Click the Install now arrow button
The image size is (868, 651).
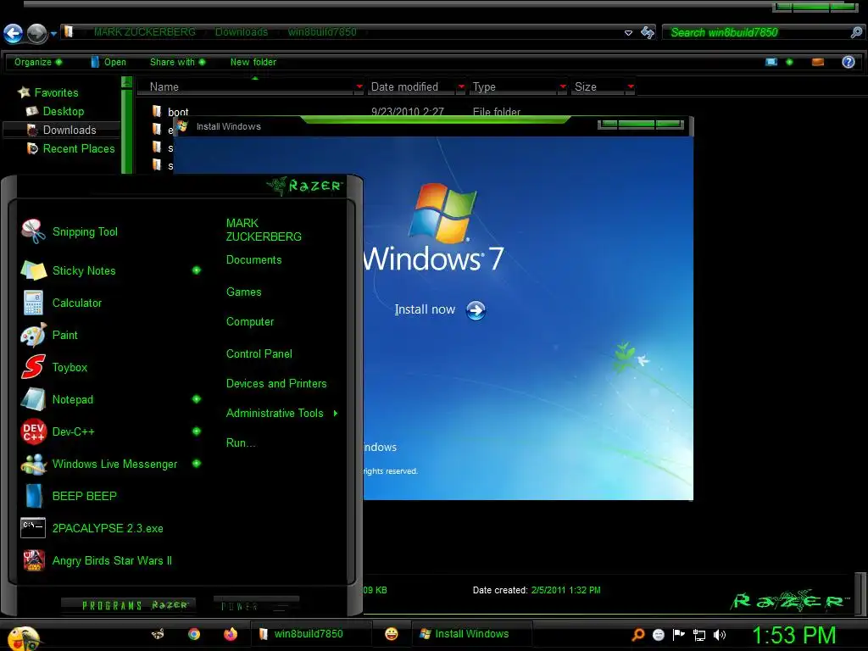click(476, 310)
